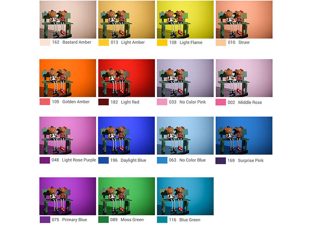Click the 002 Middle Rose label

coord(245,102)
